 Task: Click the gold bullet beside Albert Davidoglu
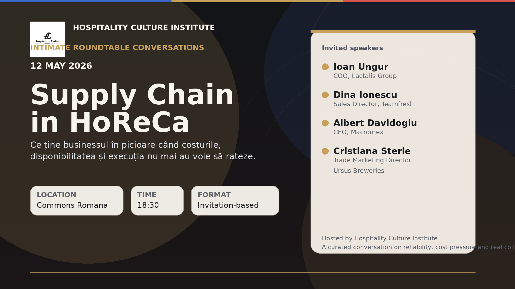coord(325,123)
